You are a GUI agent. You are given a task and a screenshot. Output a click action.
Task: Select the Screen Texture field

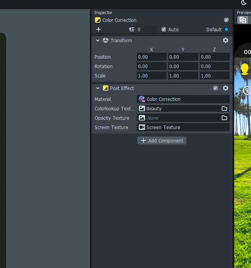click(x=183, y=127)
